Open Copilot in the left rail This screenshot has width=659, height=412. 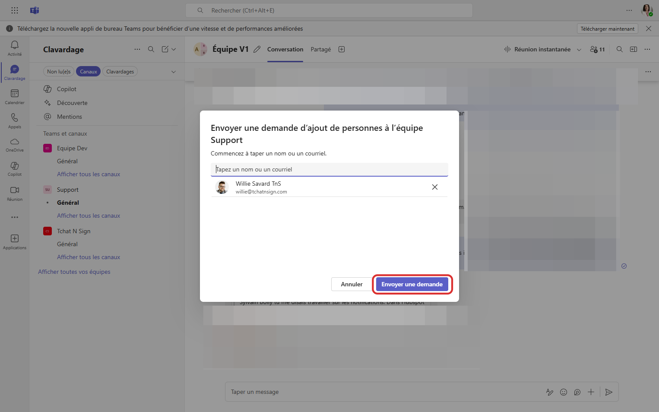15,169
